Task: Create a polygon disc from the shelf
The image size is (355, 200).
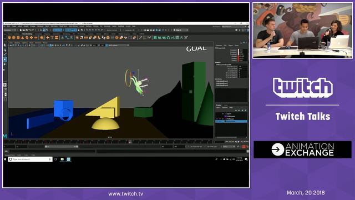Action: pyautogui.click(x=35, y=38)
